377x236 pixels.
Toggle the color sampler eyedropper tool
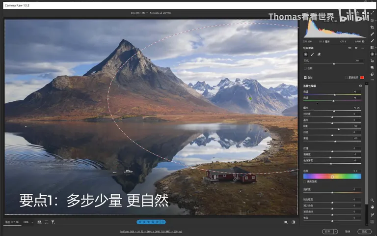372,215
